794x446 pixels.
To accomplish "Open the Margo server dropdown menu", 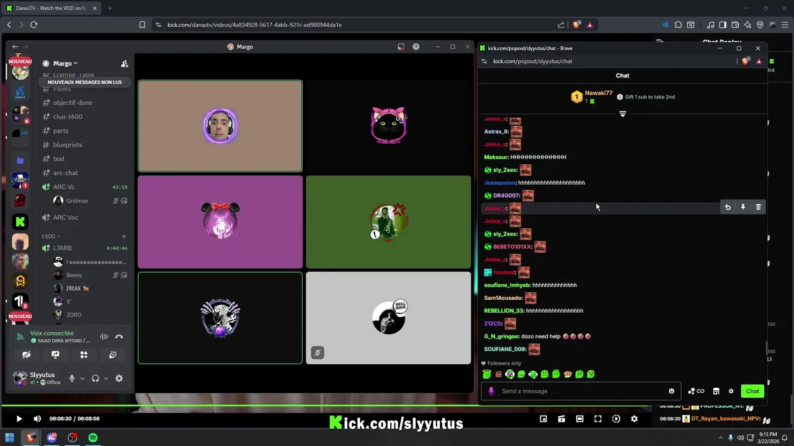I will tap(65, 63).
